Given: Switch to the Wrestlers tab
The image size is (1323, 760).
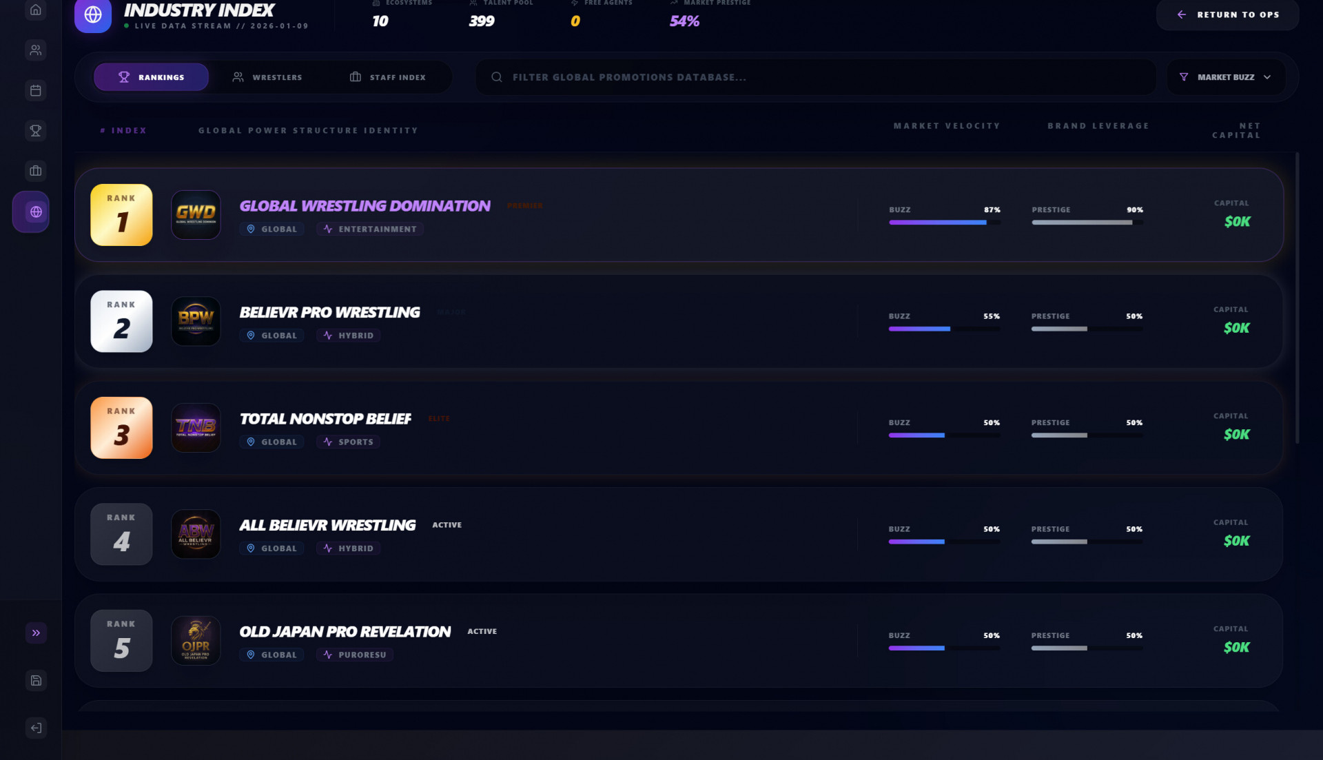Looking at the screenshot, I should tap(267, 77).
